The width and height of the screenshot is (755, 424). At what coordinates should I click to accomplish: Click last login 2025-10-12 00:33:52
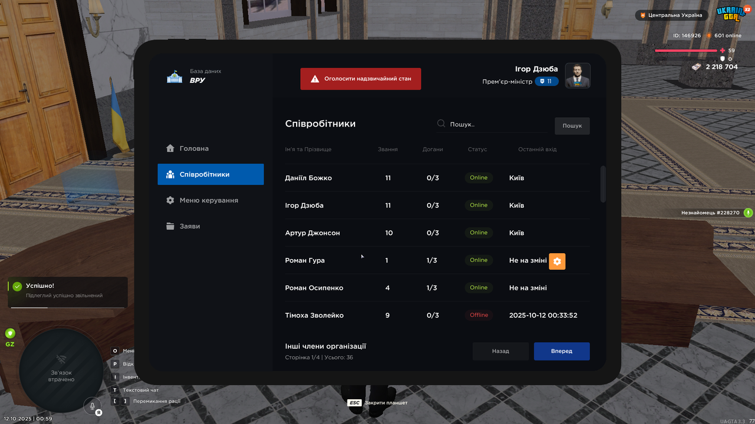(x=543, y=316)
